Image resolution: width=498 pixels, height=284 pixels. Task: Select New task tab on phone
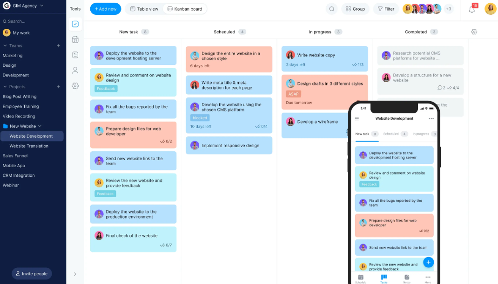tap(366, 134)
